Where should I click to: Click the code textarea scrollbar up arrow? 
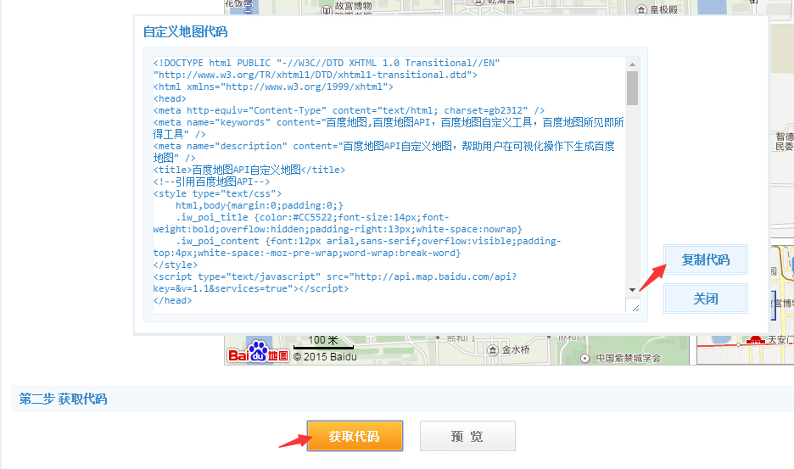[x=632, y=64]
